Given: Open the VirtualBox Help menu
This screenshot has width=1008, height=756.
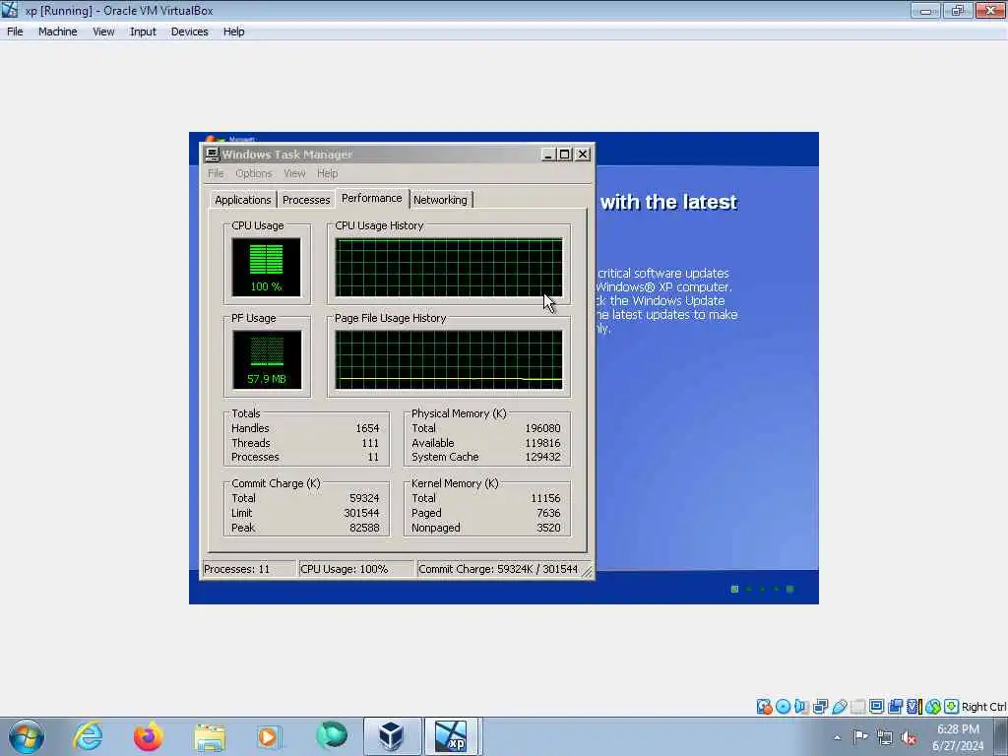Looking at the screenshot, I should pyautogui.click(x=233, y=31).
